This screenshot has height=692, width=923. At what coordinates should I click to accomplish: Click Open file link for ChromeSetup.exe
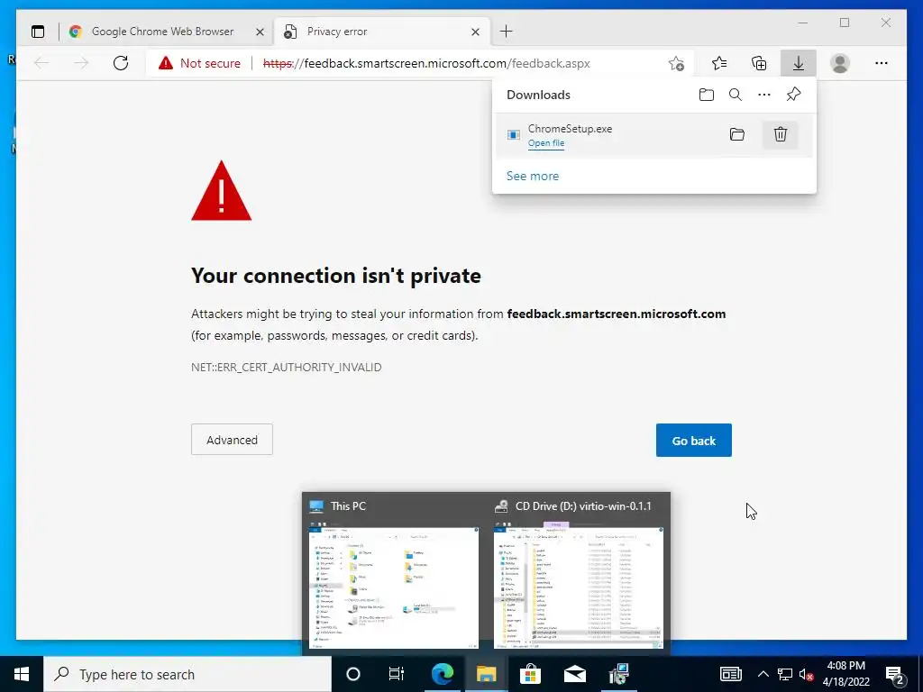point(545,143)
